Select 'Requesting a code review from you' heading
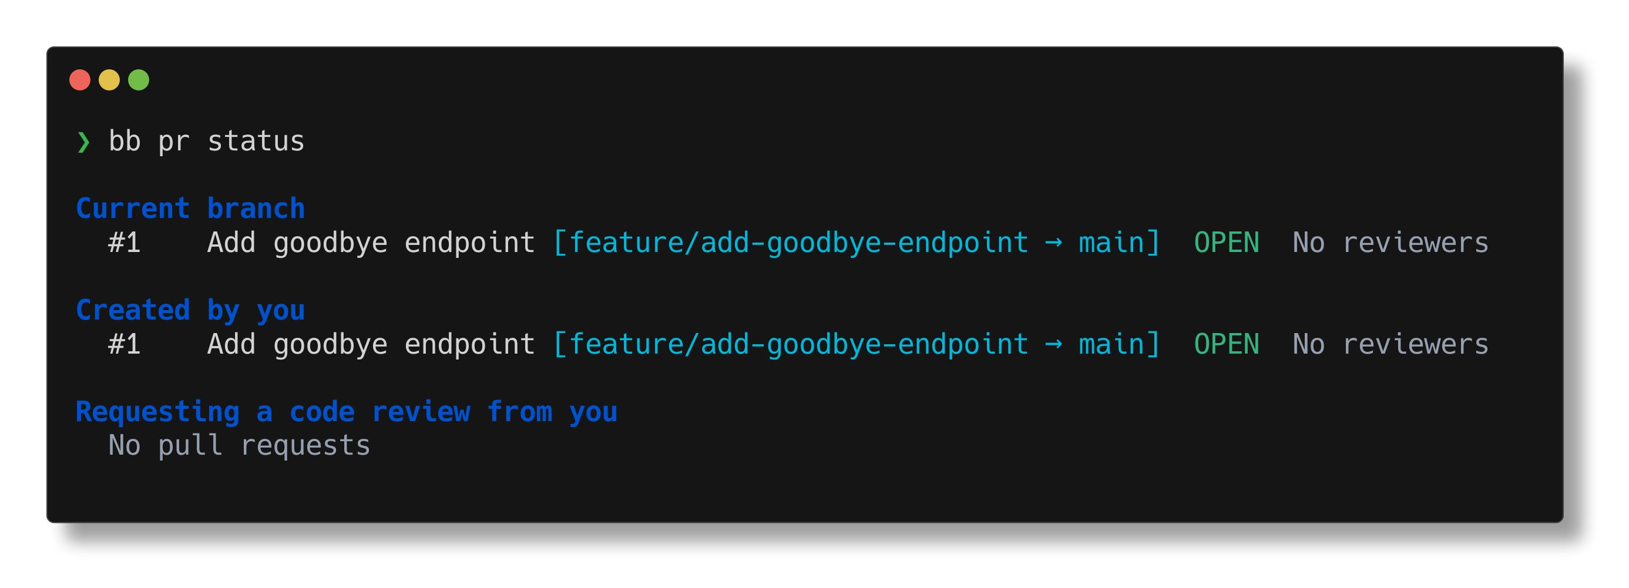 point(346,412)
